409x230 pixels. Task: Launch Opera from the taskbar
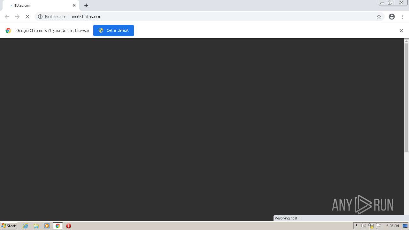[68, 226]
